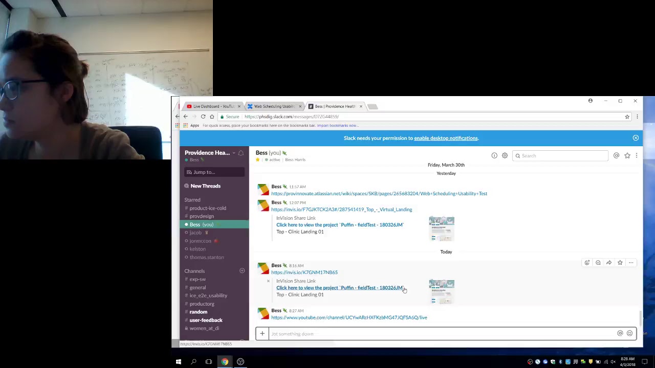655x368 pixels.
Task: Collapse the InVision Share Link preview
Action: click(268, 281)
